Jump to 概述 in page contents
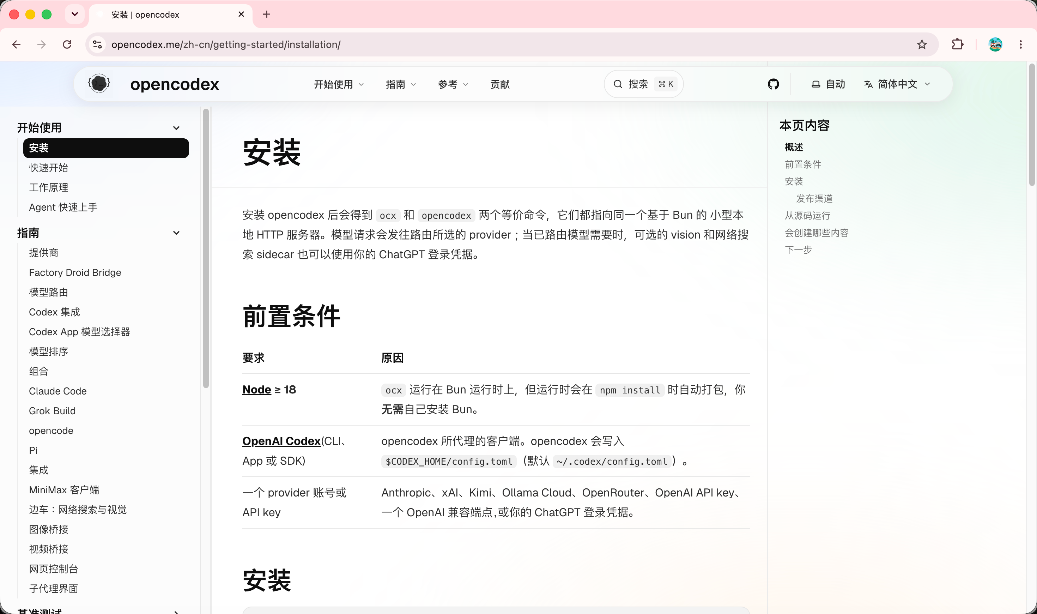The width and height of the screenshot is (1037, 614). pos(794,147)
